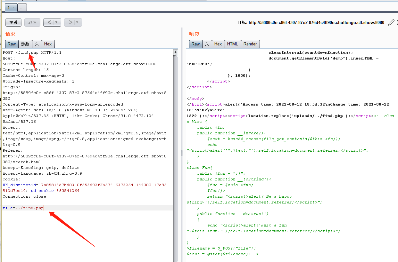
Task: Click the 'Cache-Control: max-age=0' header
Action: click(x=33, y=75)
